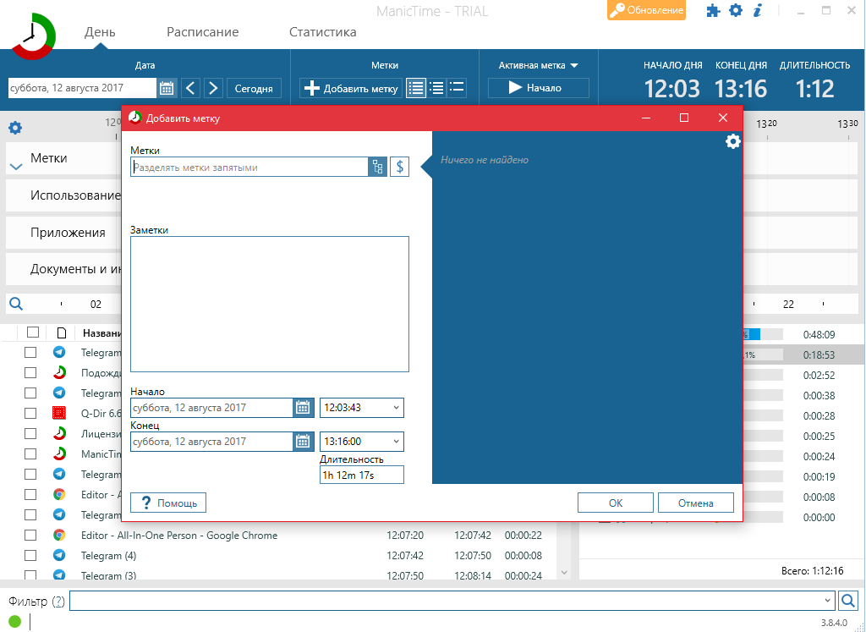The width and height of the screenshot is (866, 632).
Task: Open the end time 13:16:00 dropdown
Action: click(396, 442)
